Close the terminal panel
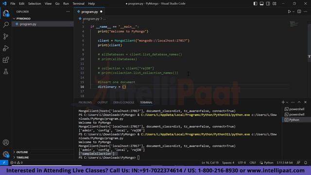 (306, 102)
